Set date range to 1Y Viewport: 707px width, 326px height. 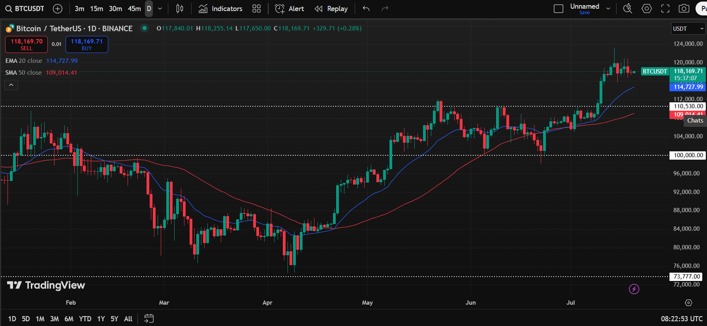pos(101,318)
